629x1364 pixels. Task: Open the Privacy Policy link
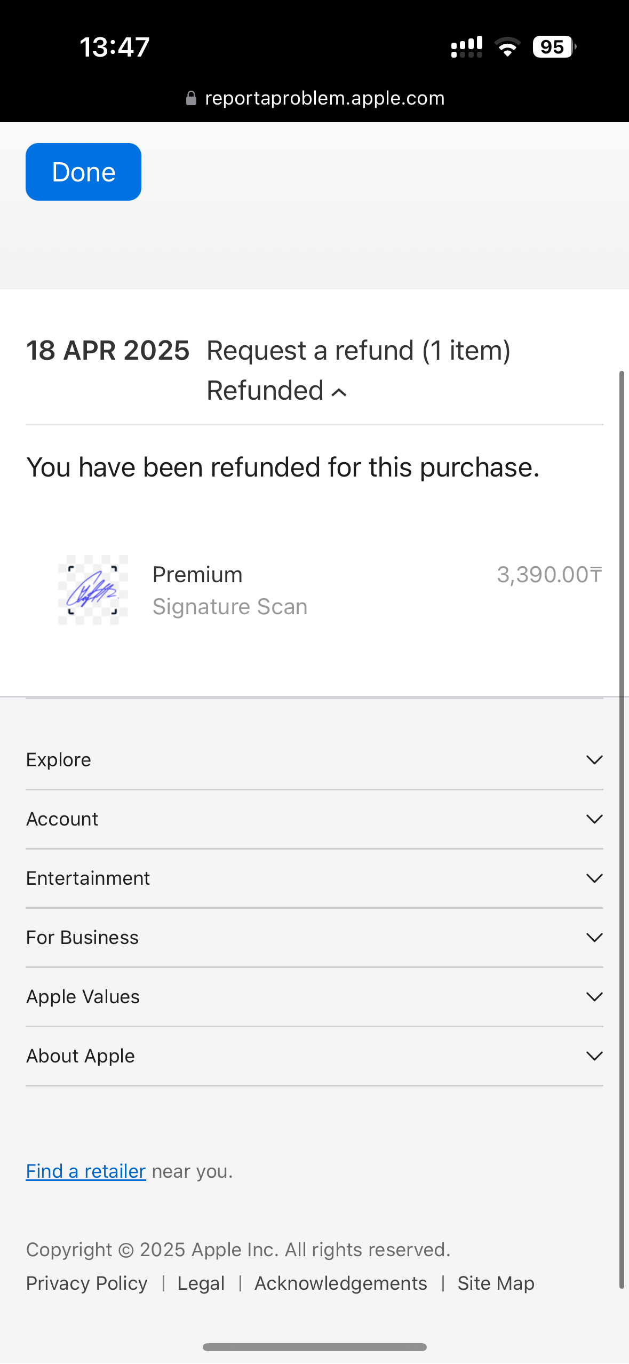click(87, 1283)
